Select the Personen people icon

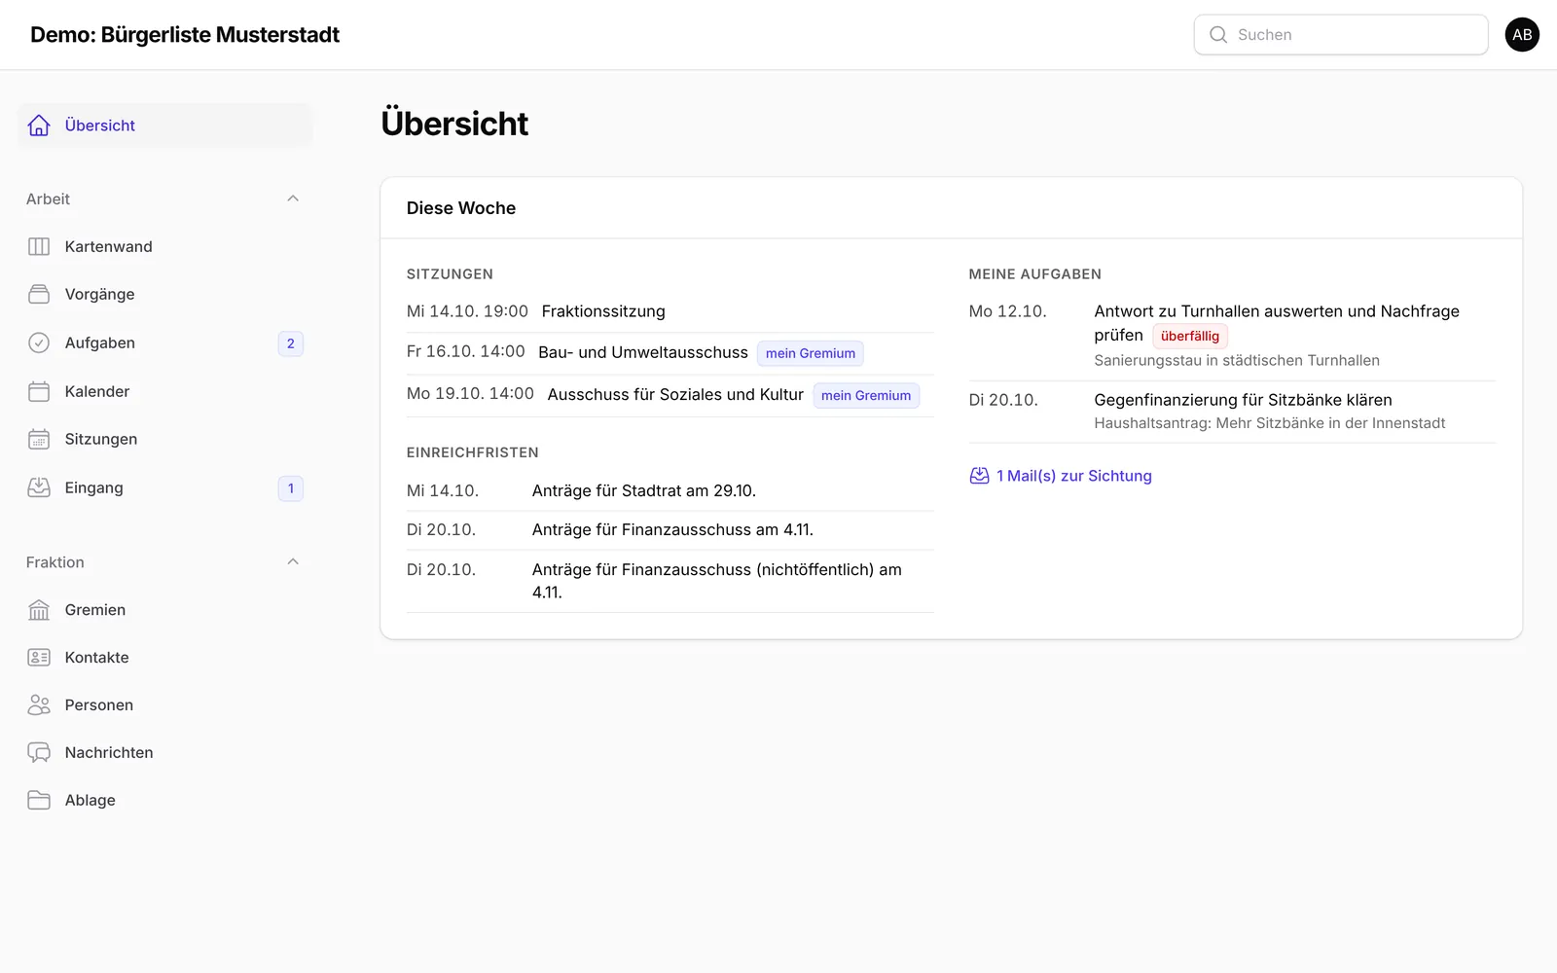coord(39,704)
